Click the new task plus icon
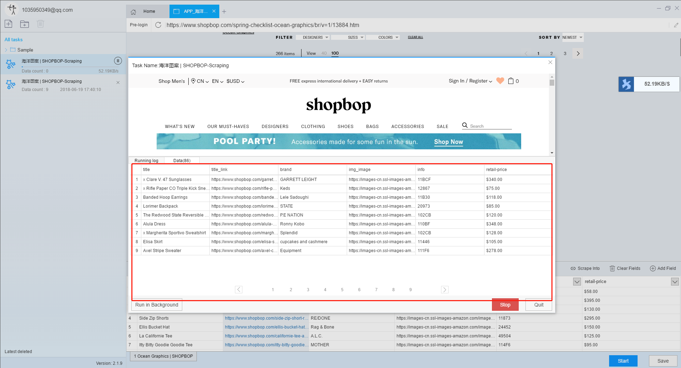The image size is (681, 368). click(x=9, y=24)
